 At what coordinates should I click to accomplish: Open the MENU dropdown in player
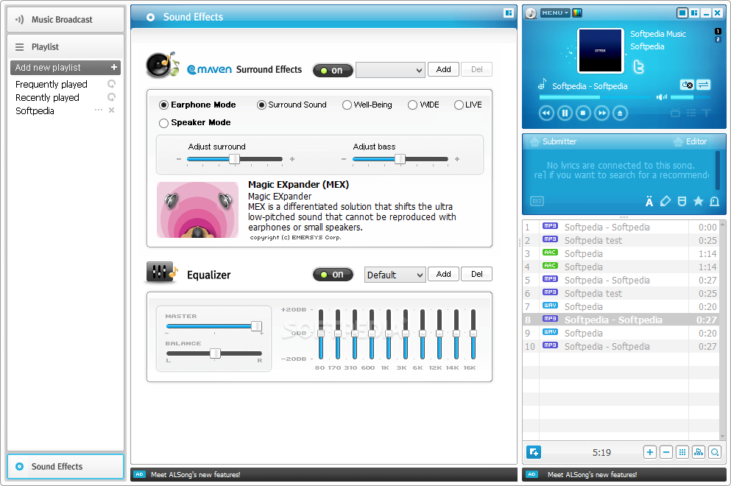click(x=555, y=13)
